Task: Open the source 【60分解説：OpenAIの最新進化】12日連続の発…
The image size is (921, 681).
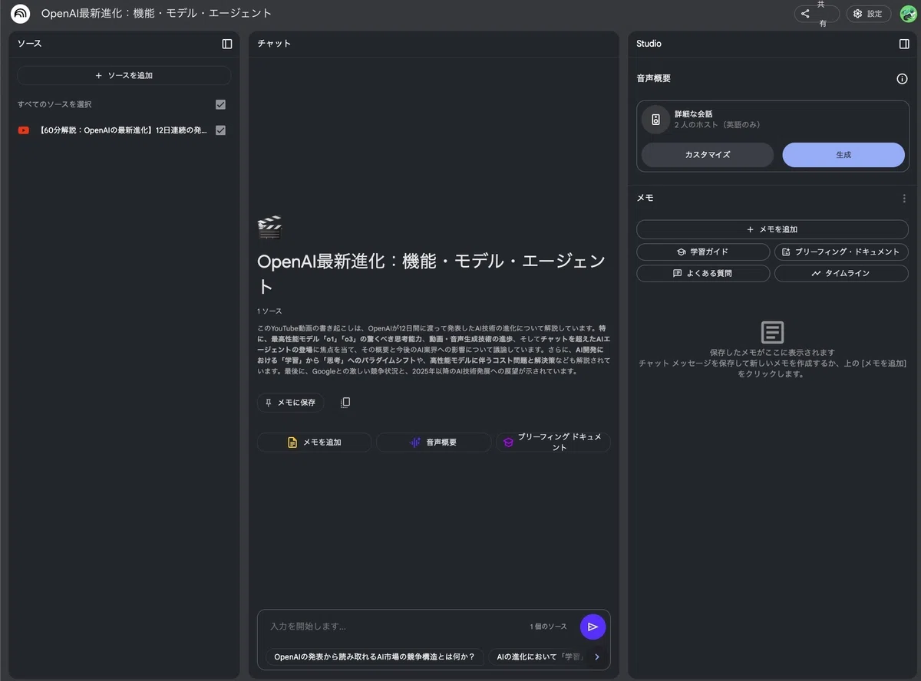Action: (x=123, y=130)
